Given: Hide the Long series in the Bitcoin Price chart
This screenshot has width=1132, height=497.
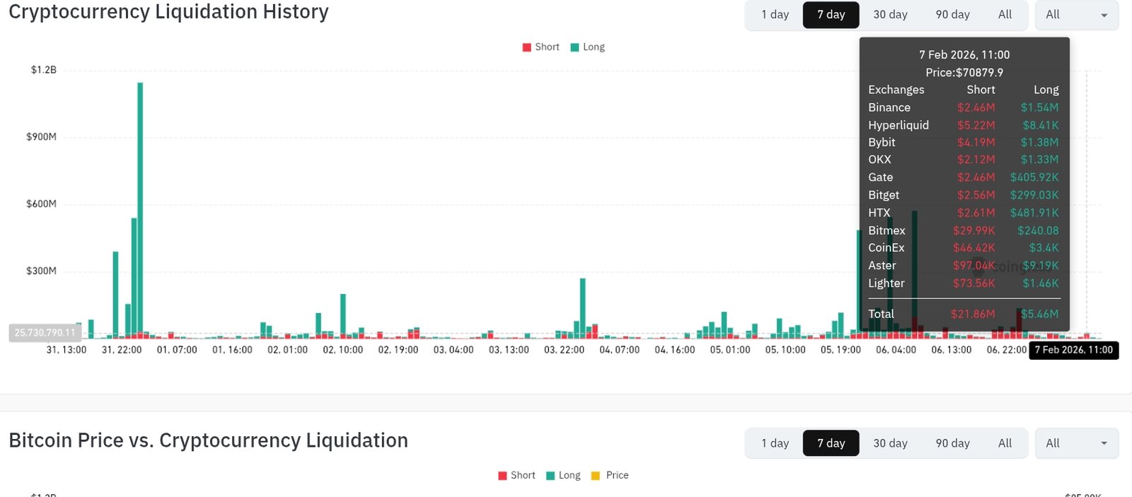Looking at the screenshot, I should click(x=563, y=475).
